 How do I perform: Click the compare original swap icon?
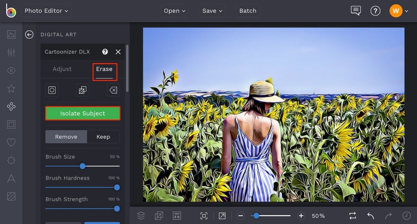coord(353,216)
